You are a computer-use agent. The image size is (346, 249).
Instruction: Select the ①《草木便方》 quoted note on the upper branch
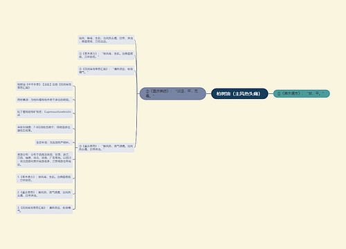(x=106, y=55)
